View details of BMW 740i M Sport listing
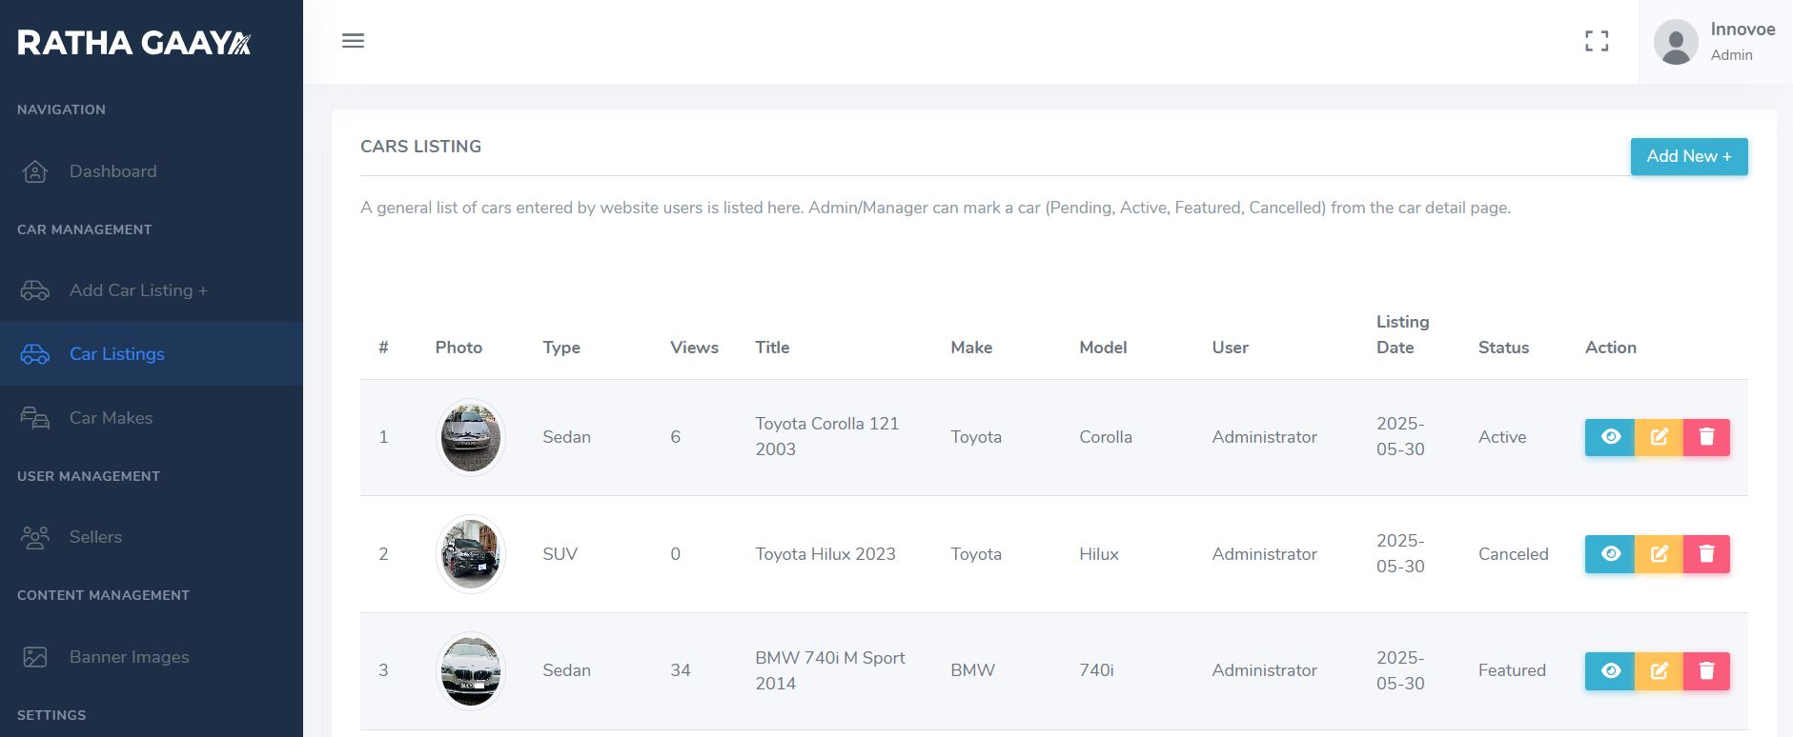The width and height of the screenshot is (1793, 737). [1610, 671]
